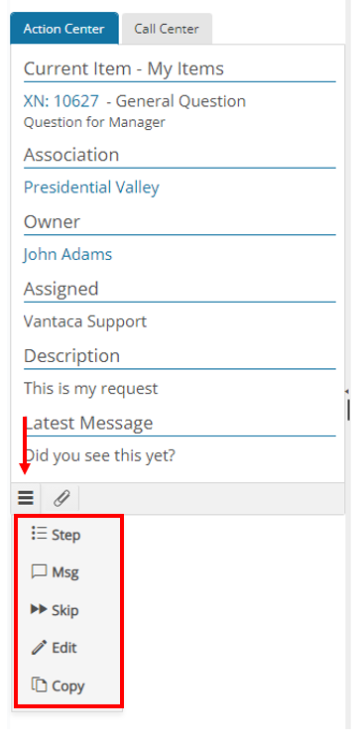Image resolution: width=361 pixels, height=747 pixels.
Task: Switch to the Call Center tab
Action: [x=167, y=29]
